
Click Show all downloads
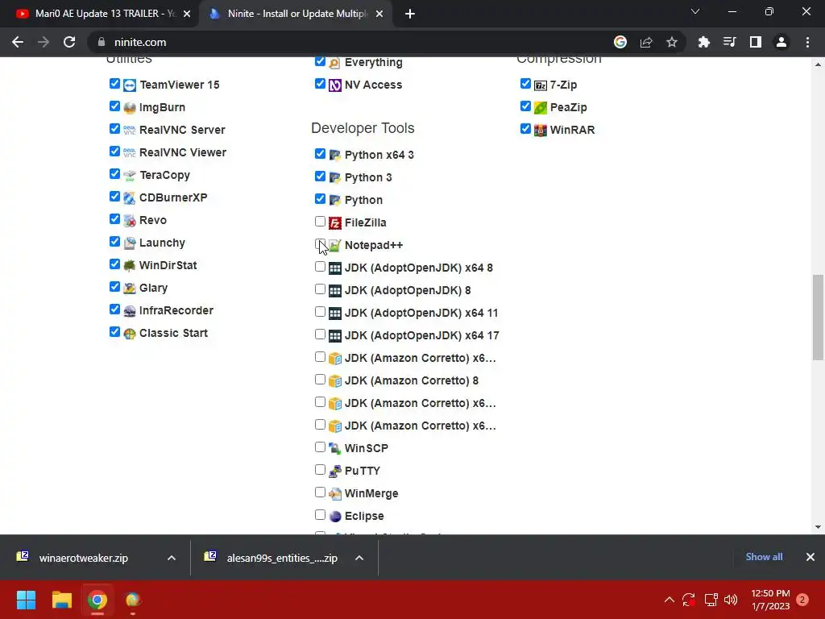pos(764,557)
